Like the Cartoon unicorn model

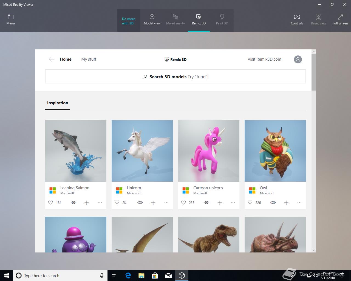(x=183, y=203)
